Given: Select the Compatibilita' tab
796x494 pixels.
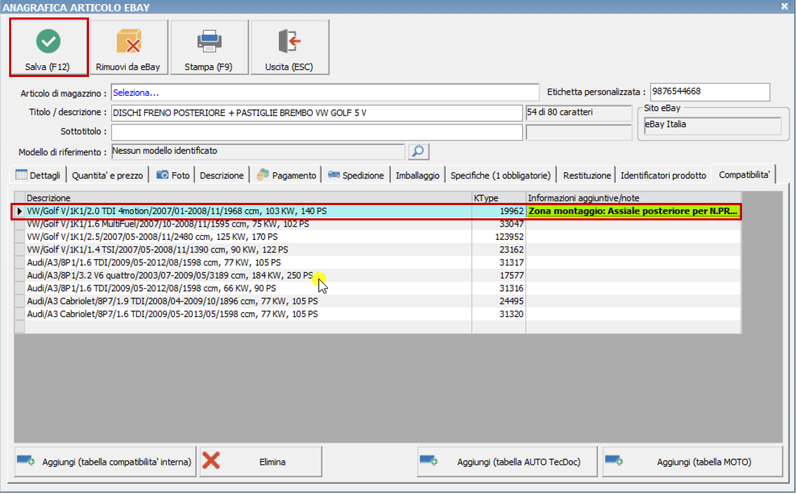Looking at the screenshot, I should click(x=744, y=174).
